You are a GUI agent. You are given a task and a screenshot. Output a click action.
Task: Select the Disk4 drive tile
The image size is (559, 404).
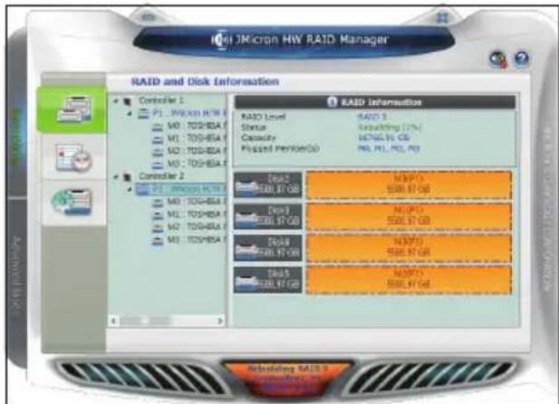[x=268, y=248]
